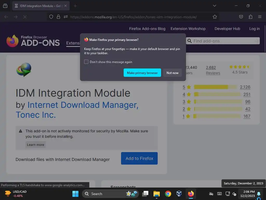Open the 167 one-star count link
Screen dimensions: 266x200
[x=247, y=116]
